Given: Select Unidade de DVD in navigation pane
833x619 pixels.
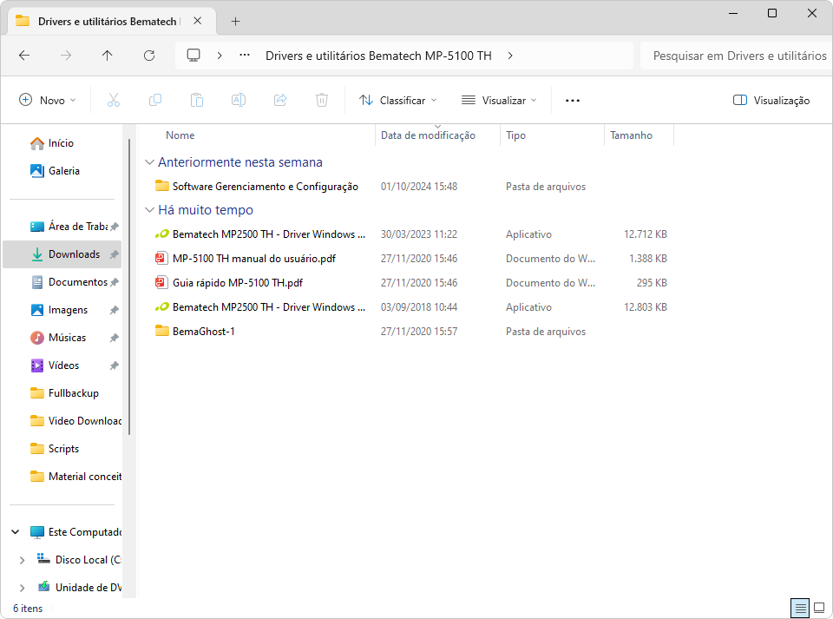Looking at the screenshot, I should click(x=79, y=588).
